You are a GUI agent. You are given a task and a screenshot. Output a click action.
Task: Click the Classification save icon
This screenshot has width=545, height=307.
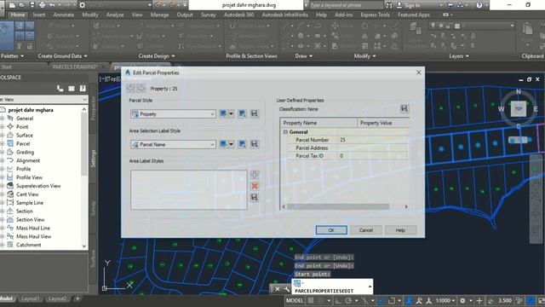click(x=404, y=108)
